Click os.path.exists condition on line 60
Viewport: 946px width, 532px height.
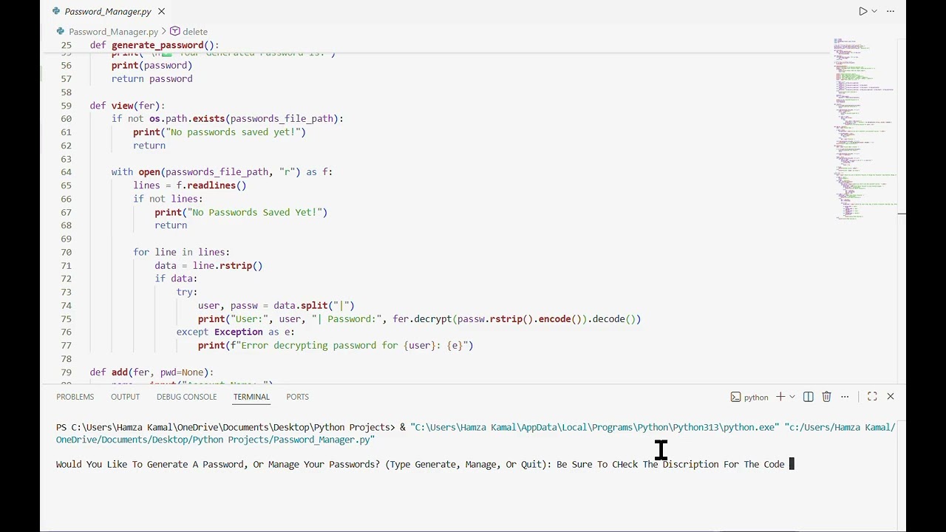click(x=244, y=119)
